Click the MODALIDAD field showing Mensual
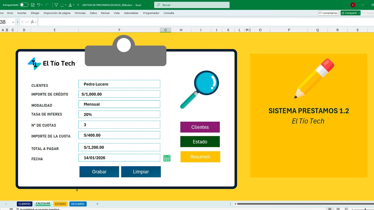Image resolution: width=374 pixels, height=210 pixels. [119, 104]
